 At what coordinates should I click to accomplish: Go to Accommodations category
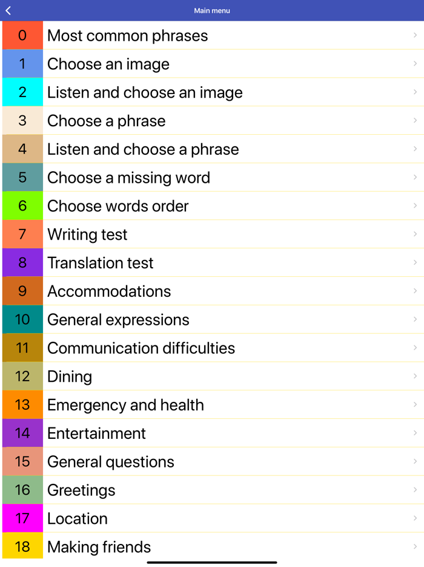pos(109,291)
